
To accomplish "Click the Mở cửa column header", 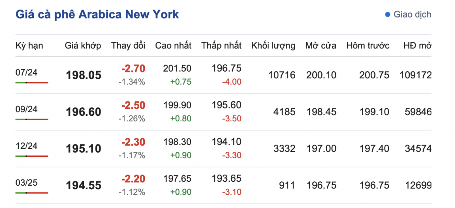I will point(321,46).
